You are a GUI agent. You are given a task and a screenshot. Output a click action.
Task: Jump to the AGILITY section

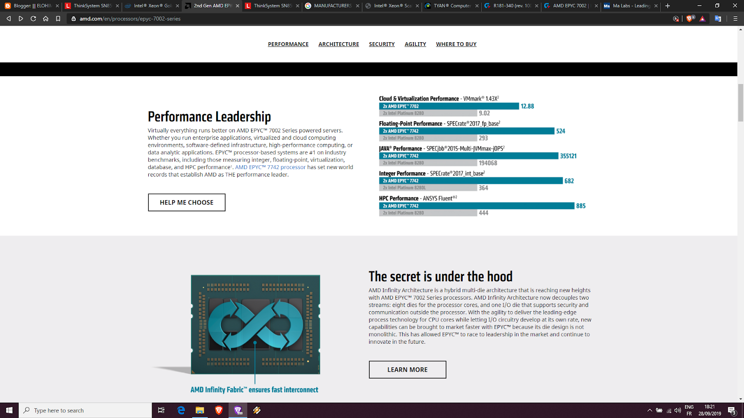pos(415,44)
